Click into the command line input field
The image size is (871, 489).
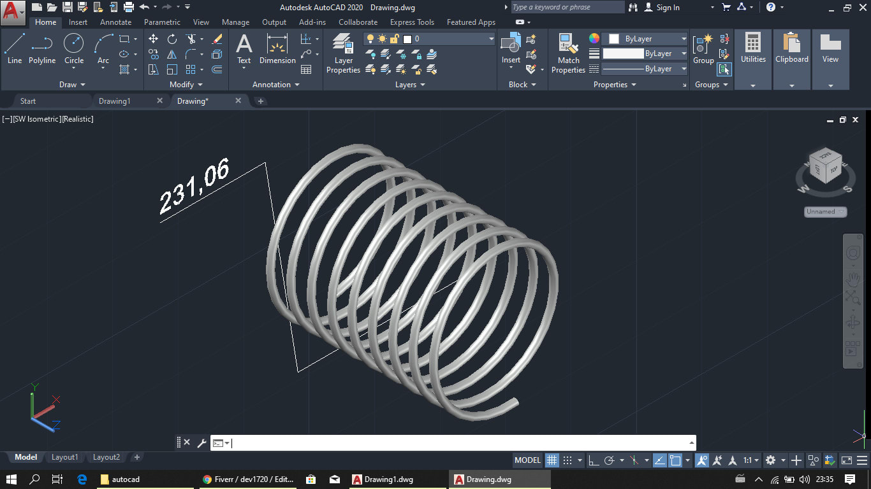tap(459, 443)
